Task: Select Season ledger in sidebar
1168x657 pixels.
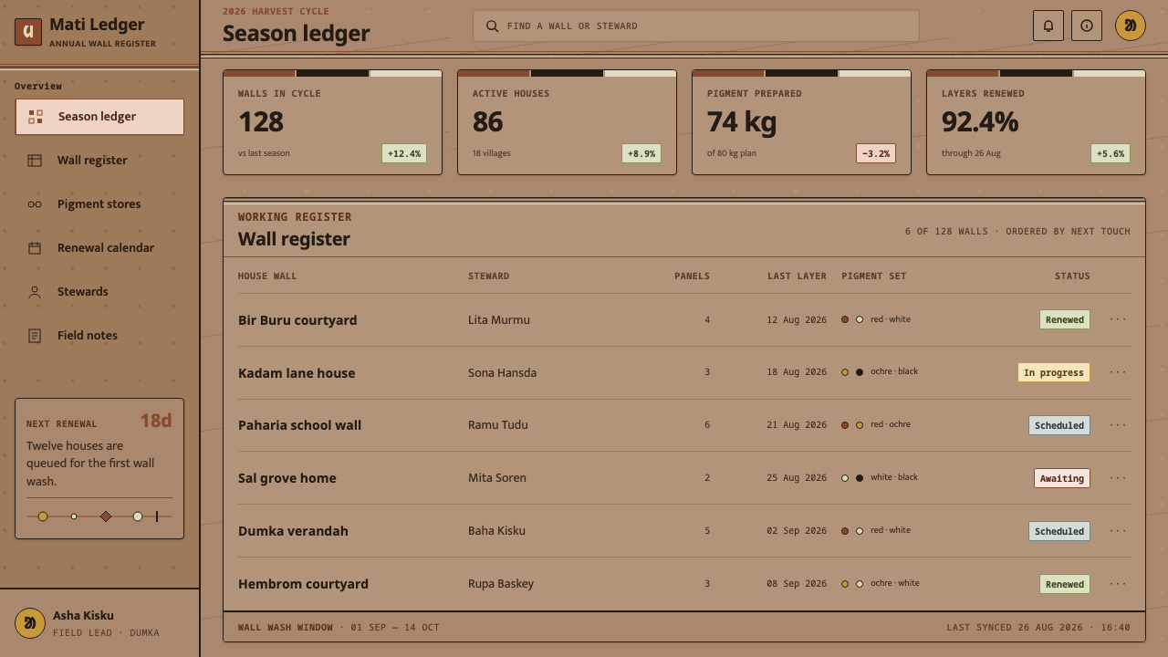Action: (x=99, y=117)
